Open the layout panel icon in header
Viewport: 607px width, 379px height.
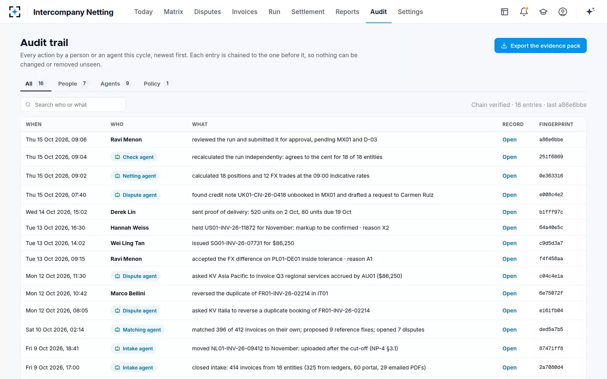tap(505, 12)
